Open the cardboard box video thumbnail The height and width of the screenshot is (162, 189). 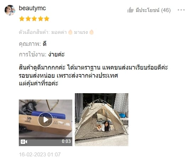coord(45,123)
